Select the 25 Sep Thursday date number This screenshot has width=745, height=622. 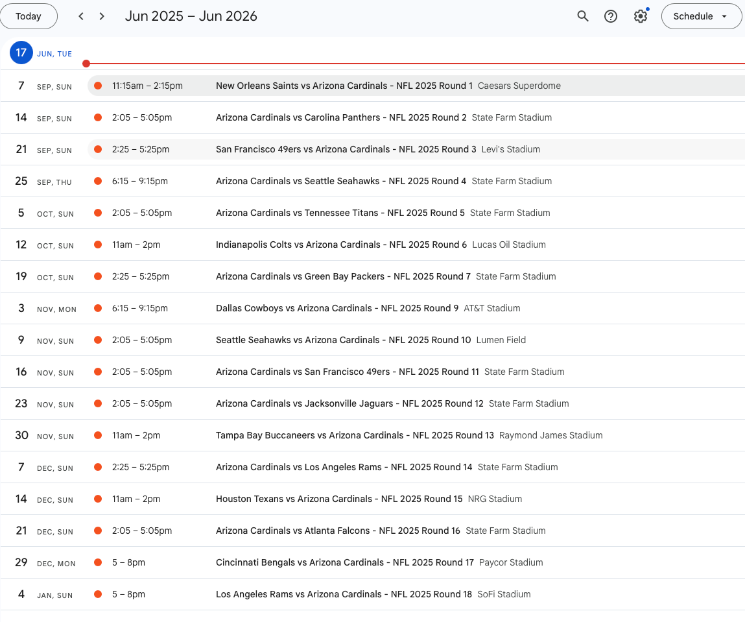pos(21,181)
